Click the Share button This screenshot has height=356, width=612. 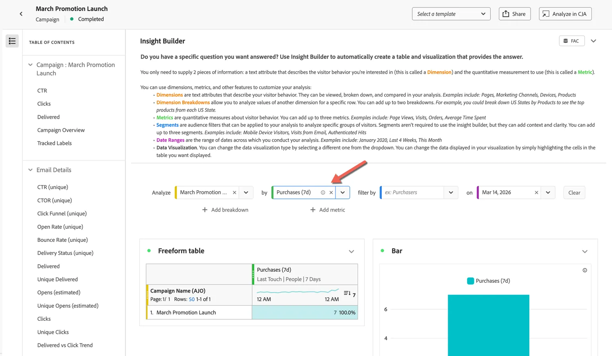tap(515, 14)
